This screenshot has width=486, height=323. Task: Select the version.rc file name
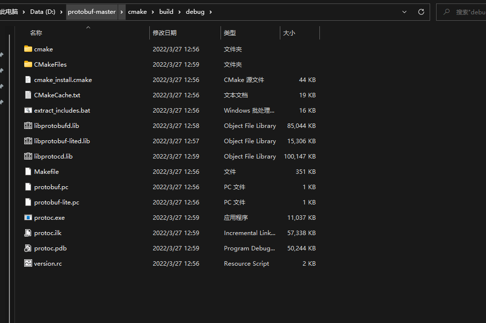point(48,264)
